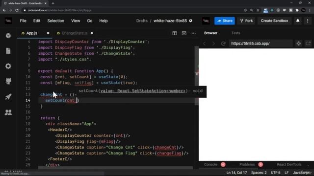Click Chrome address bar
314x176 pixels.
coord(132,10)
